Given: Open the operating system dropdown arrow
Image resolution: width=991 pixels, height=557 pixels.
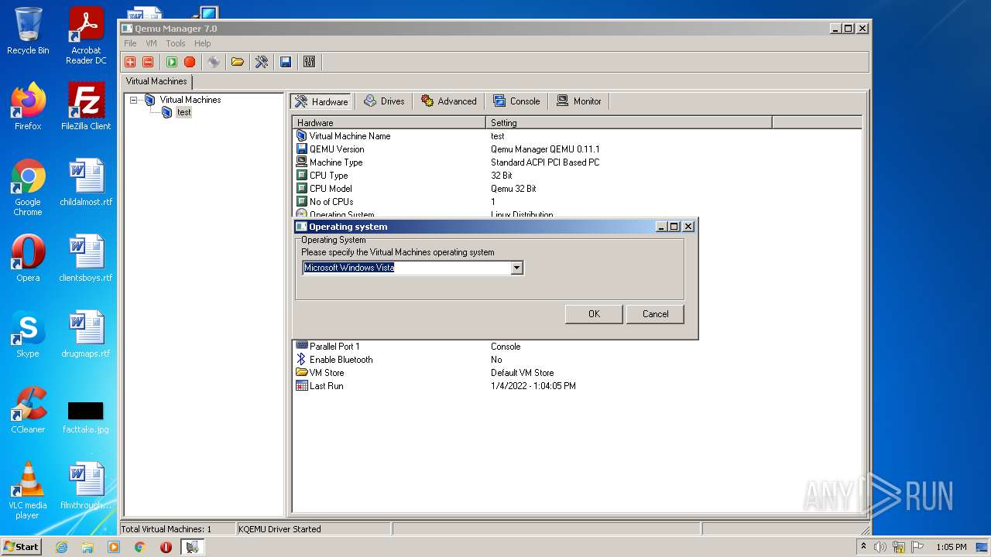Looking at the screenshot, I should (x=517, y=268).
